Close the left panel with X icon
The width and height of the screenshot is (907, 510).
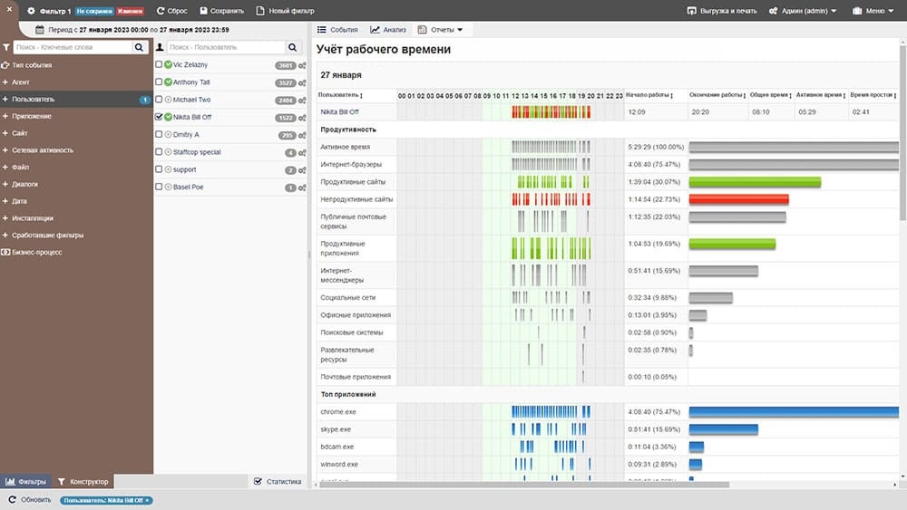(x=10, y=11)
